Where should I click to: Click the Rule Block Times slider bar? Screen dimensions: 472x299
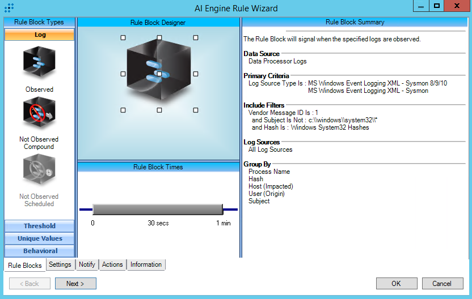pos(157,210)
